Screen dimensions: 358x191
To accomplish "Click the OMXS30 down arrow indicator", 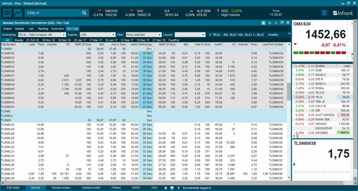I will coord(100,10).
